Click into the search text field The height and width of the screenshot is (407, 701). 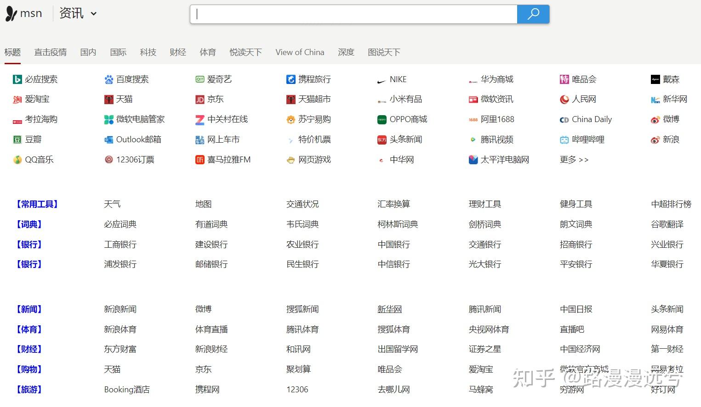pos(353,14)
